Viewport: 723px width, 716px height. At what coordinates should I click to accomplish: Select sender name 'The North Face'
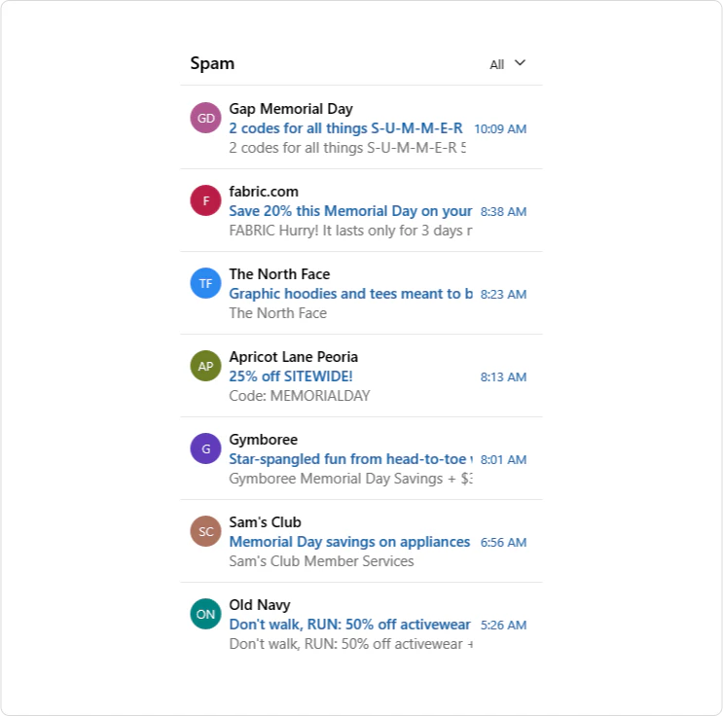coord(279,274)
